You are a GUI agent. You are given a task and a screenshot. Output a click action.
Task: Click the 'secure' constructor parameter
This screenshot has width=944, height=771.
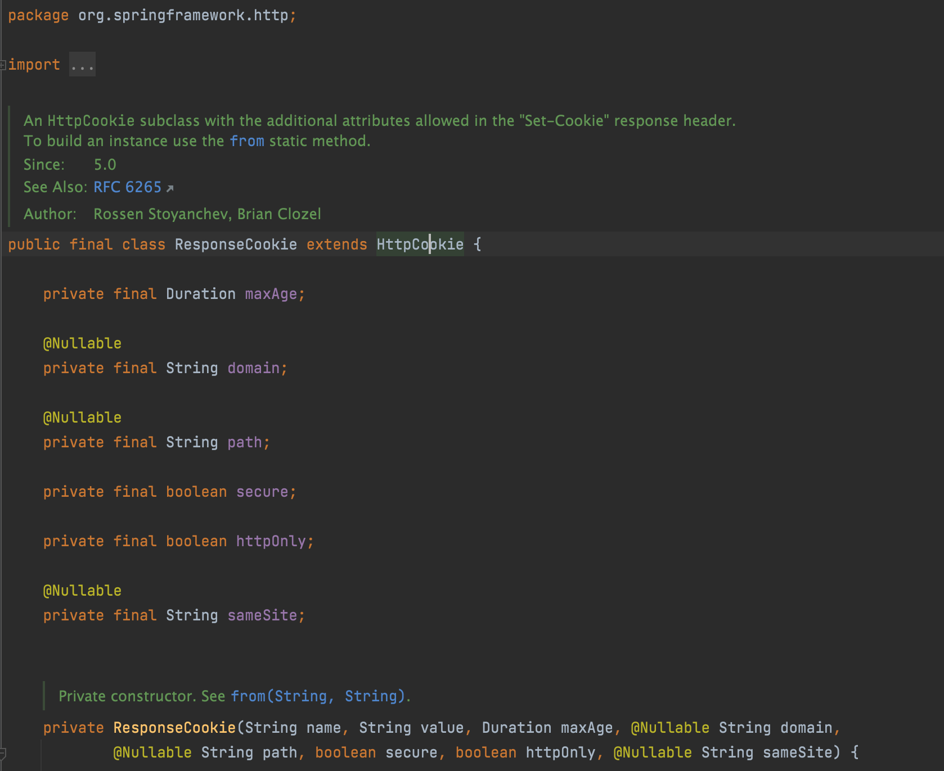coord(411,752)
